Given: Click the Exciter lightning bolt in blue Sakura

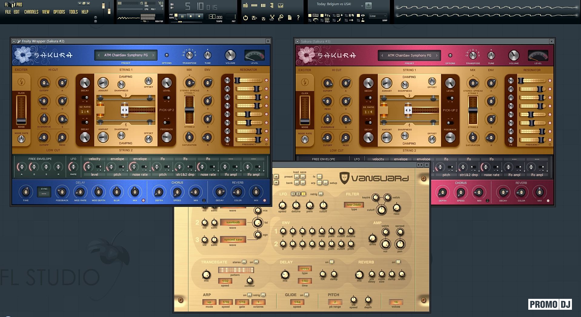Looking at the screenshot, I should (21, 82).
